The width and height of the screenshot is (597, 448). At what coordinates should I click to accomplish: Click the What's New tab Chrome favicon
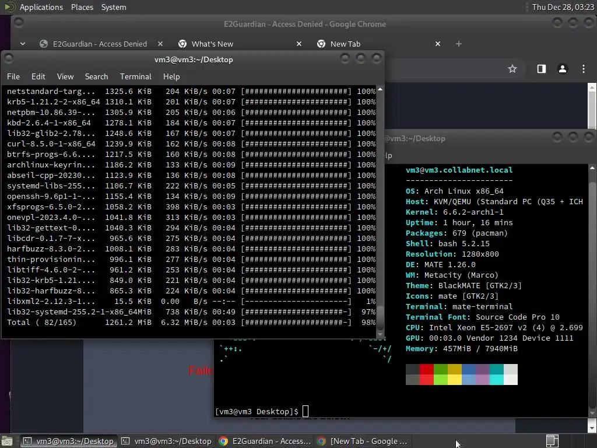tap(182, 44)
